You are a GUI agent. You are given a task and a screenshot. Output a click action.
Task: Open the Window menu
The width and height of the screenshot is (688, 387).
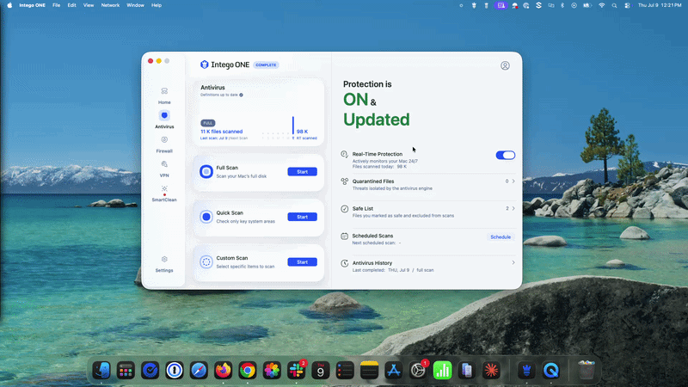click(x=135, y=5)
